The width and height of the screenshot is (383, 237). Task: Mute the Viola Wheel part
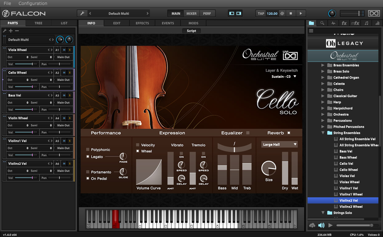(x=64, y=50)
